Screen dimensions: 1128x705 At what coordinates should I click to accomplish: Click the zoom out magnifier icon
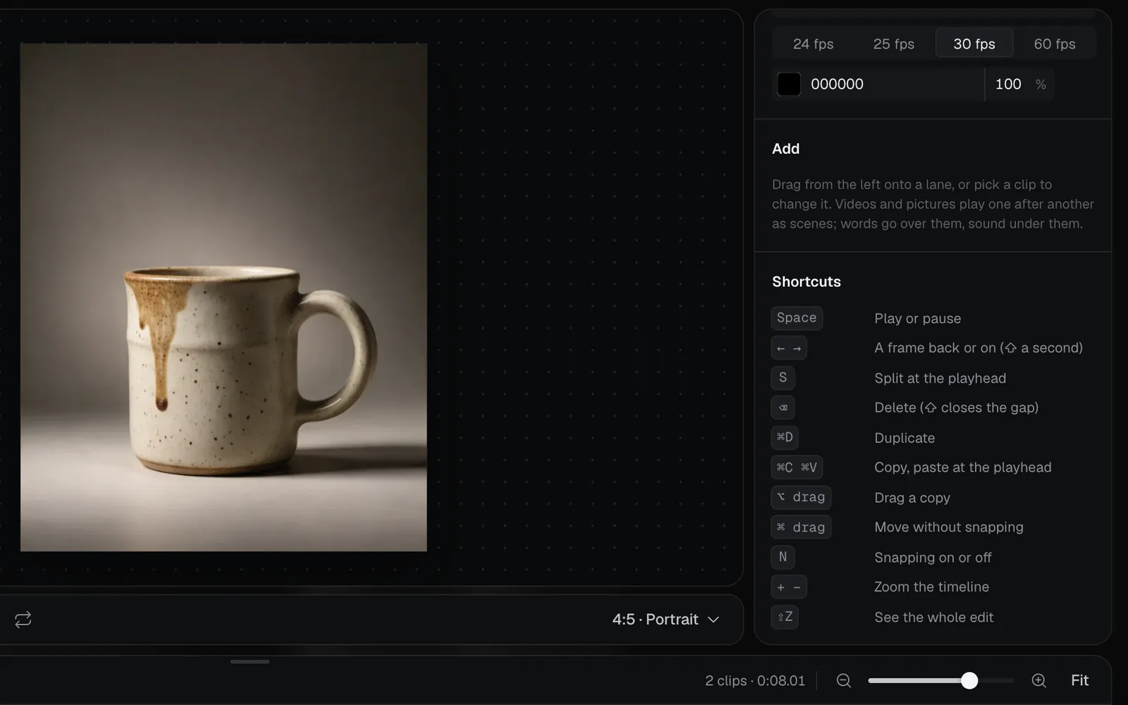coord(843,680)
